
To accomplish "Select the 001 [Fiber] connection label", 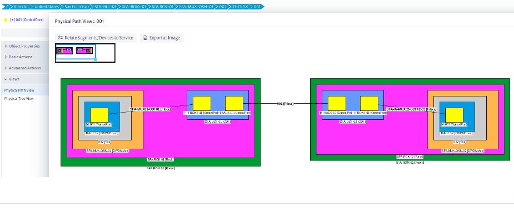I will pyautogui.click(x=285, y=103).
